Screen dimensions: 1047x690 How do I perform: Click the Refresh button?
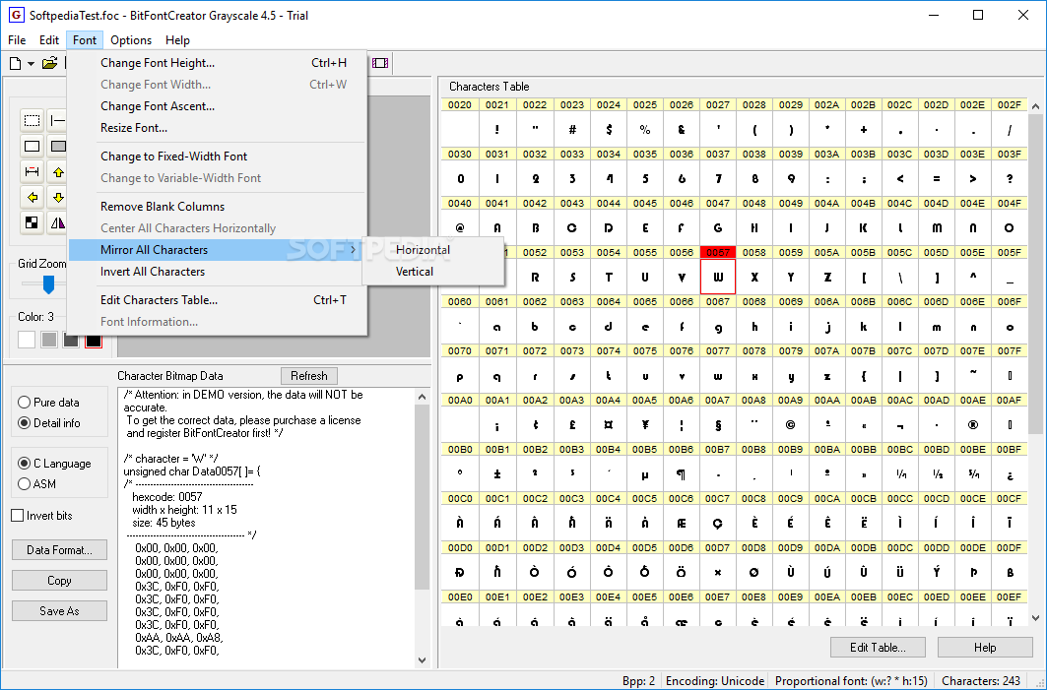pyautogui.click(x=309, y=376)
